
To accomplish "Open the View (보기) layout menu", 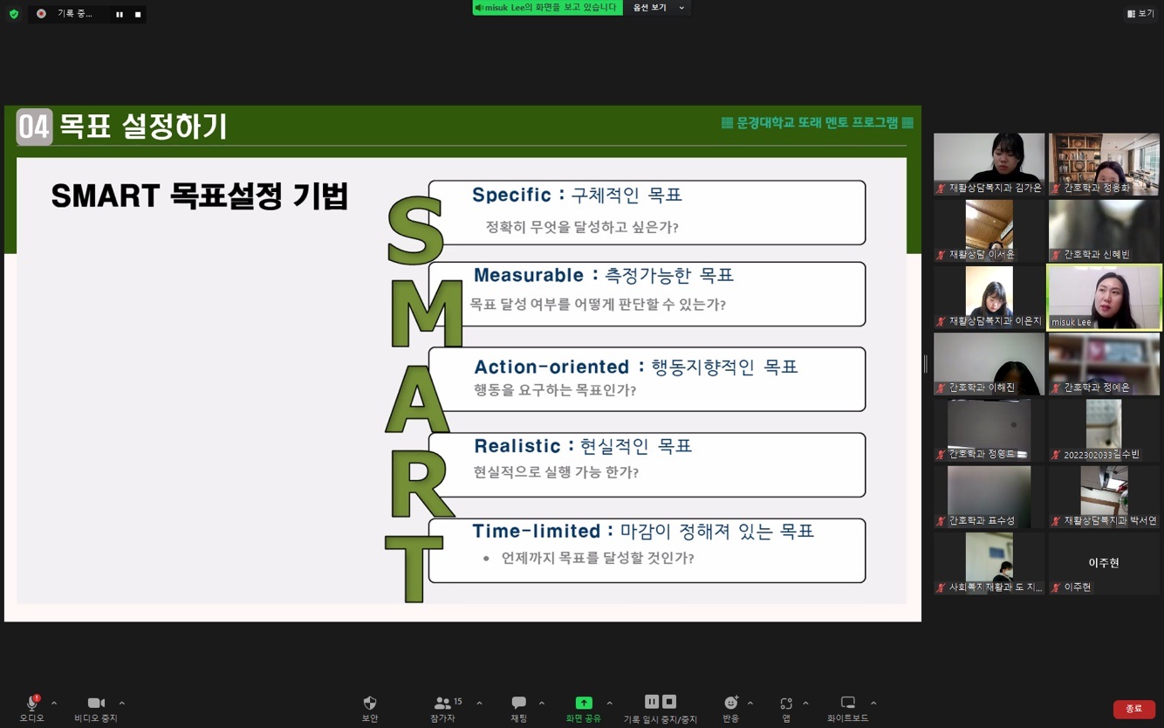I will 1140,14.
